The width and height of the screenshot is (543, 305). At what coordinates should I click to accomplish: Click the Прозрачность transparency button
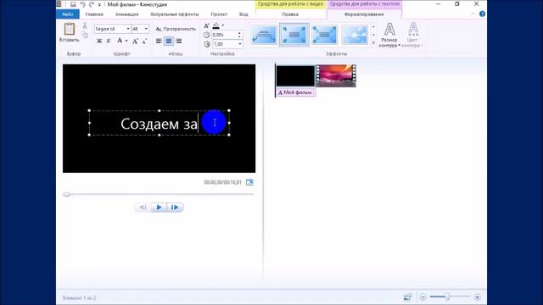tap(176, 29)
